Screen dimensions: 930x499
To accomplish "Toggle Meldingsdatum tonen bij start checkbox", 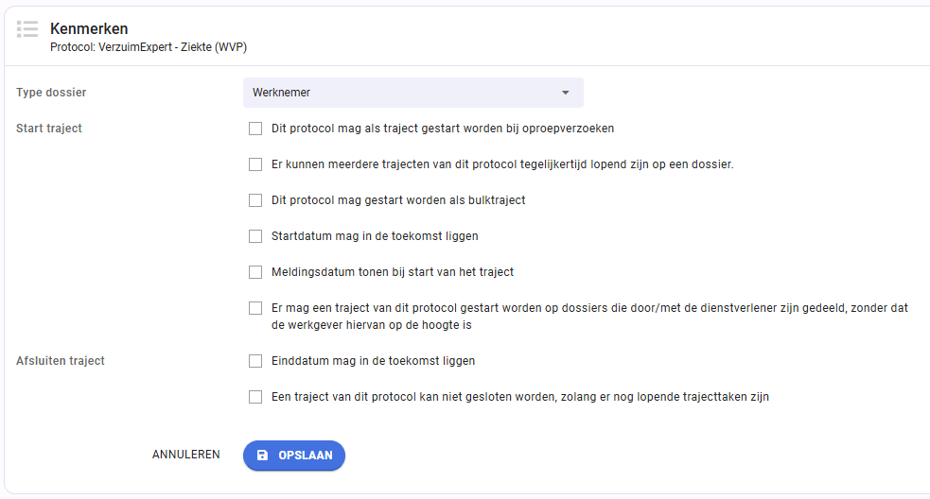I will coord(255,272).
